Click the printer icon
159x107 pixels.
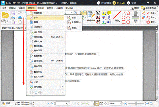[x=13, y=17]
